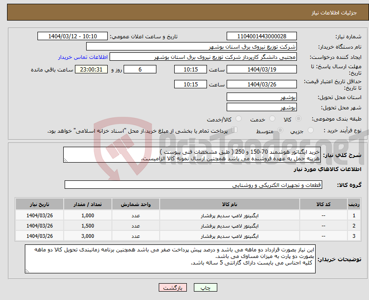Click the request creator name field
369x300 pixels.
click(x=203, y=57)
